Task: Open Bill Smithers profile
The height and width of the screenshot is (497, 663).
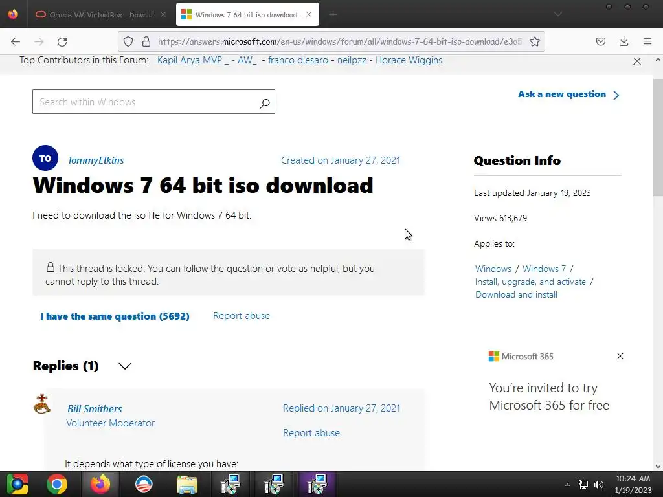Action: (95, 409)
